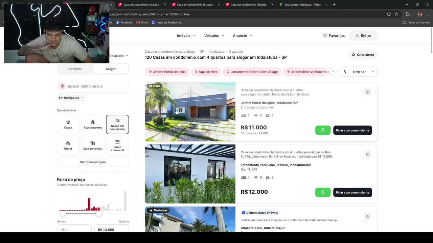
Task: Open a new browser tab
Action: pos(334,5)
